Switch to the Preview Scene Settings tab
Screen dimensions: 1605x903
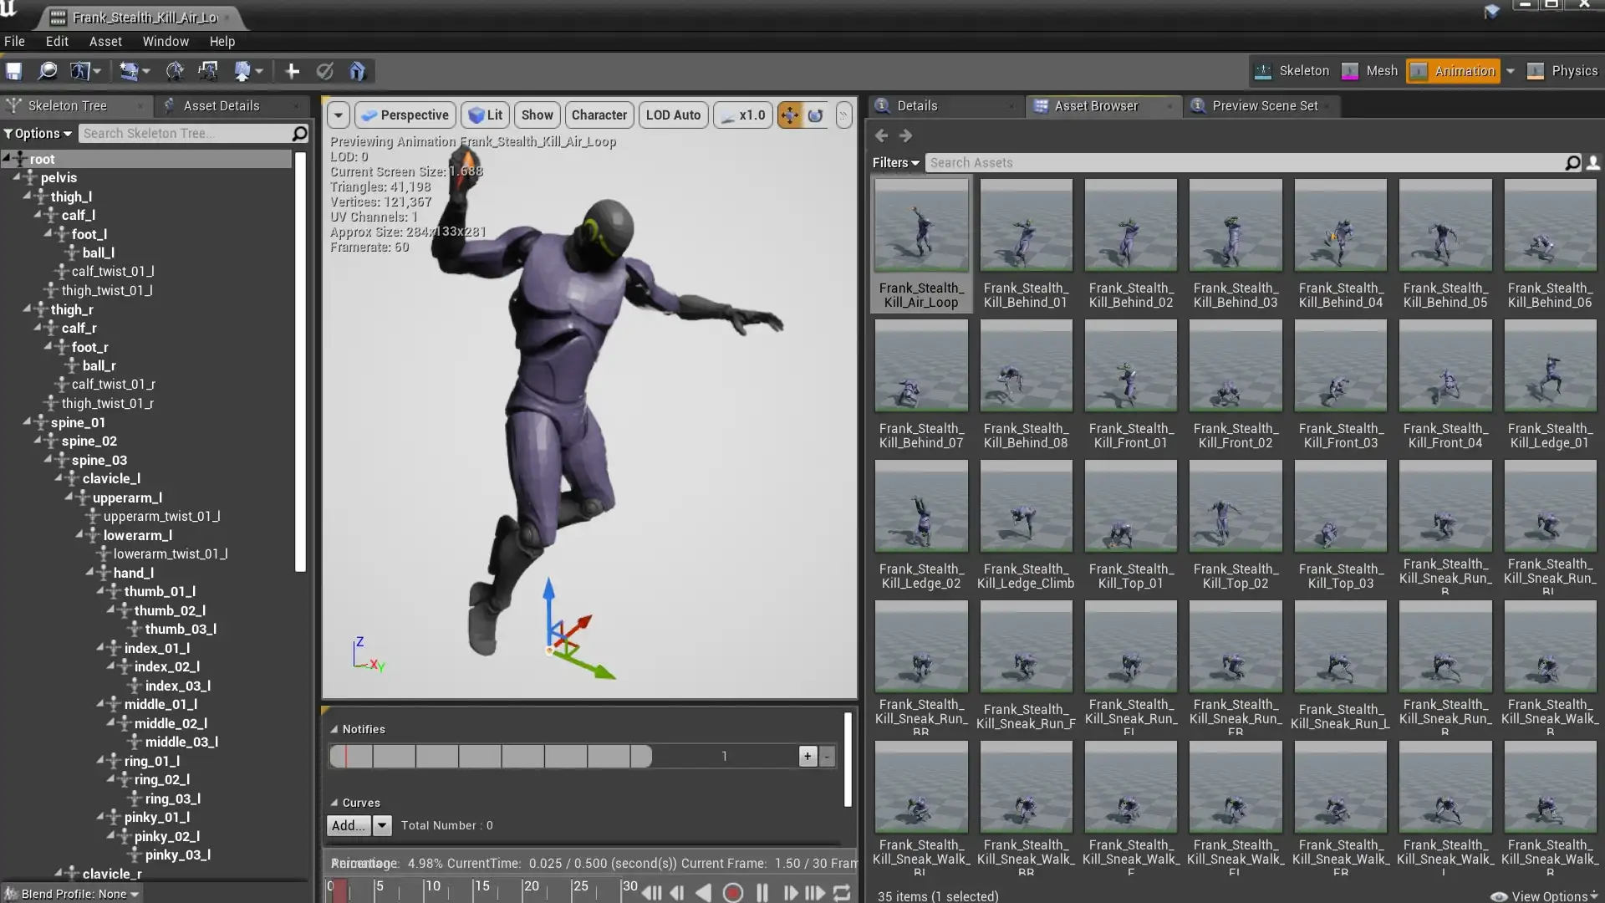point(1263,106)
